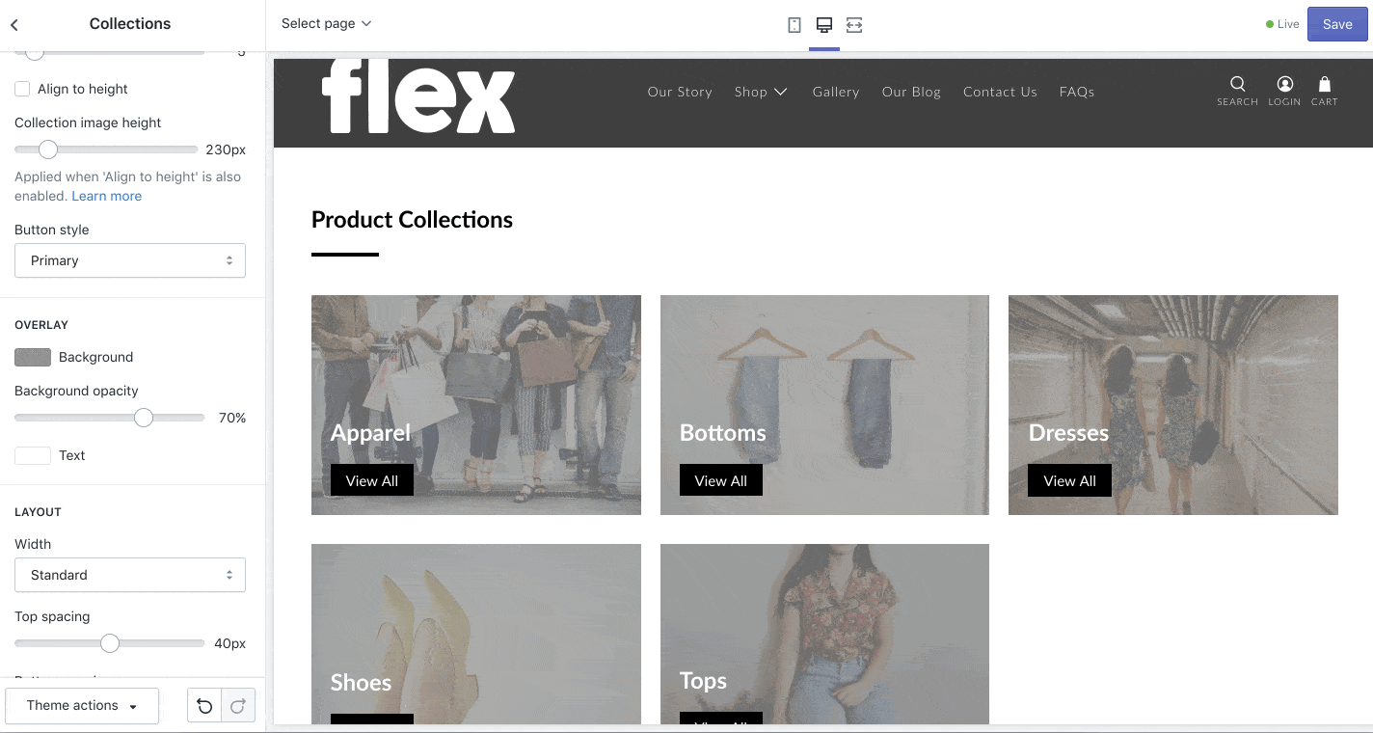Open the overlay Background color swatch
Viewport: 1373px width, 733px height.
(33, 357)
